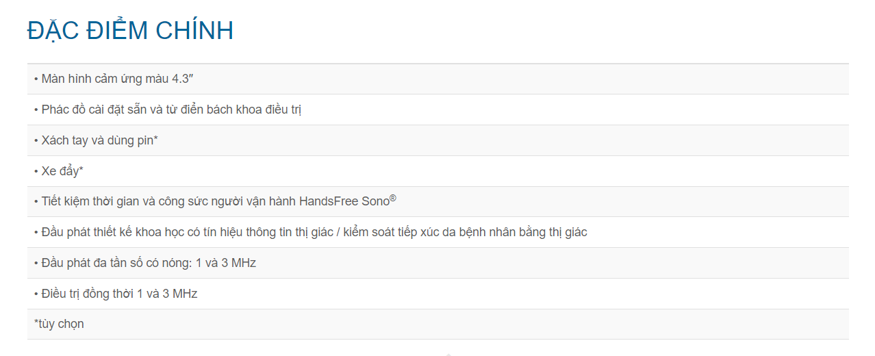
Task: Select the Màn hình cảm ứng màu 4.3″ row
Action: [x=438, y=79]
